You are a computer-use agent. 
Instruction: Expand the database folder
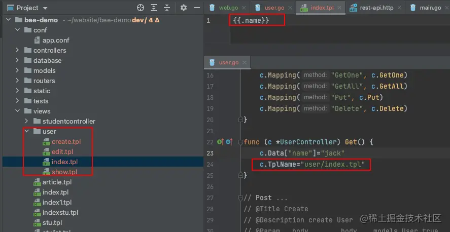[18, 60]
